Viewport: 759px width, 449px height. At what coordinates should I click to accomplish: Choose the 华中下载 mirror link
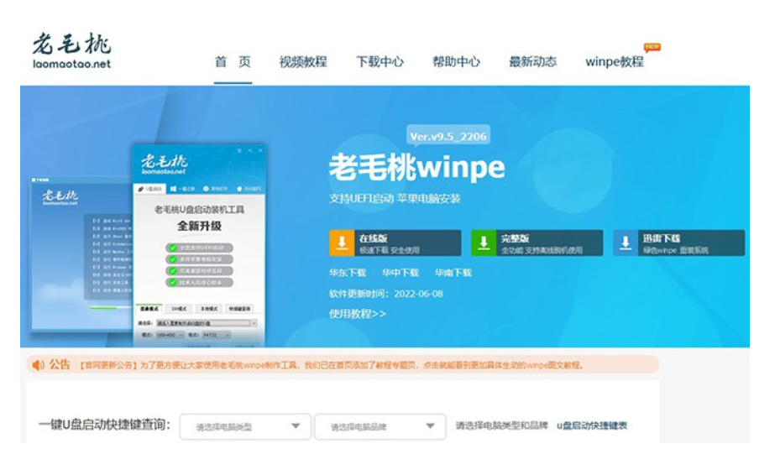tap(400, 273)
